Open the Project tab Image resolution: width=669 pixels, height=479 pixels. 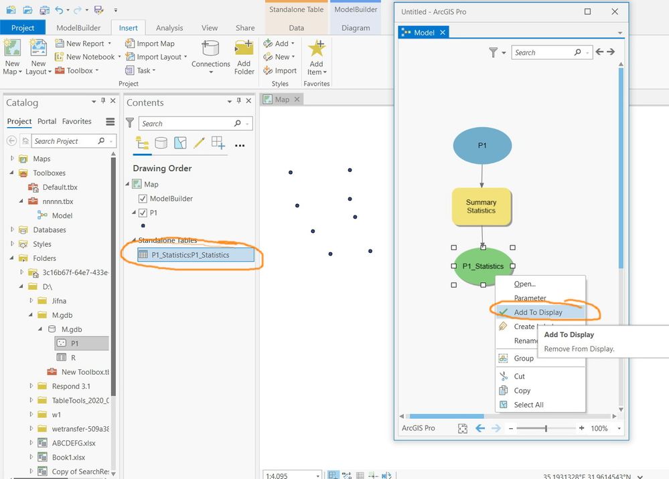(x=23, y=27)
